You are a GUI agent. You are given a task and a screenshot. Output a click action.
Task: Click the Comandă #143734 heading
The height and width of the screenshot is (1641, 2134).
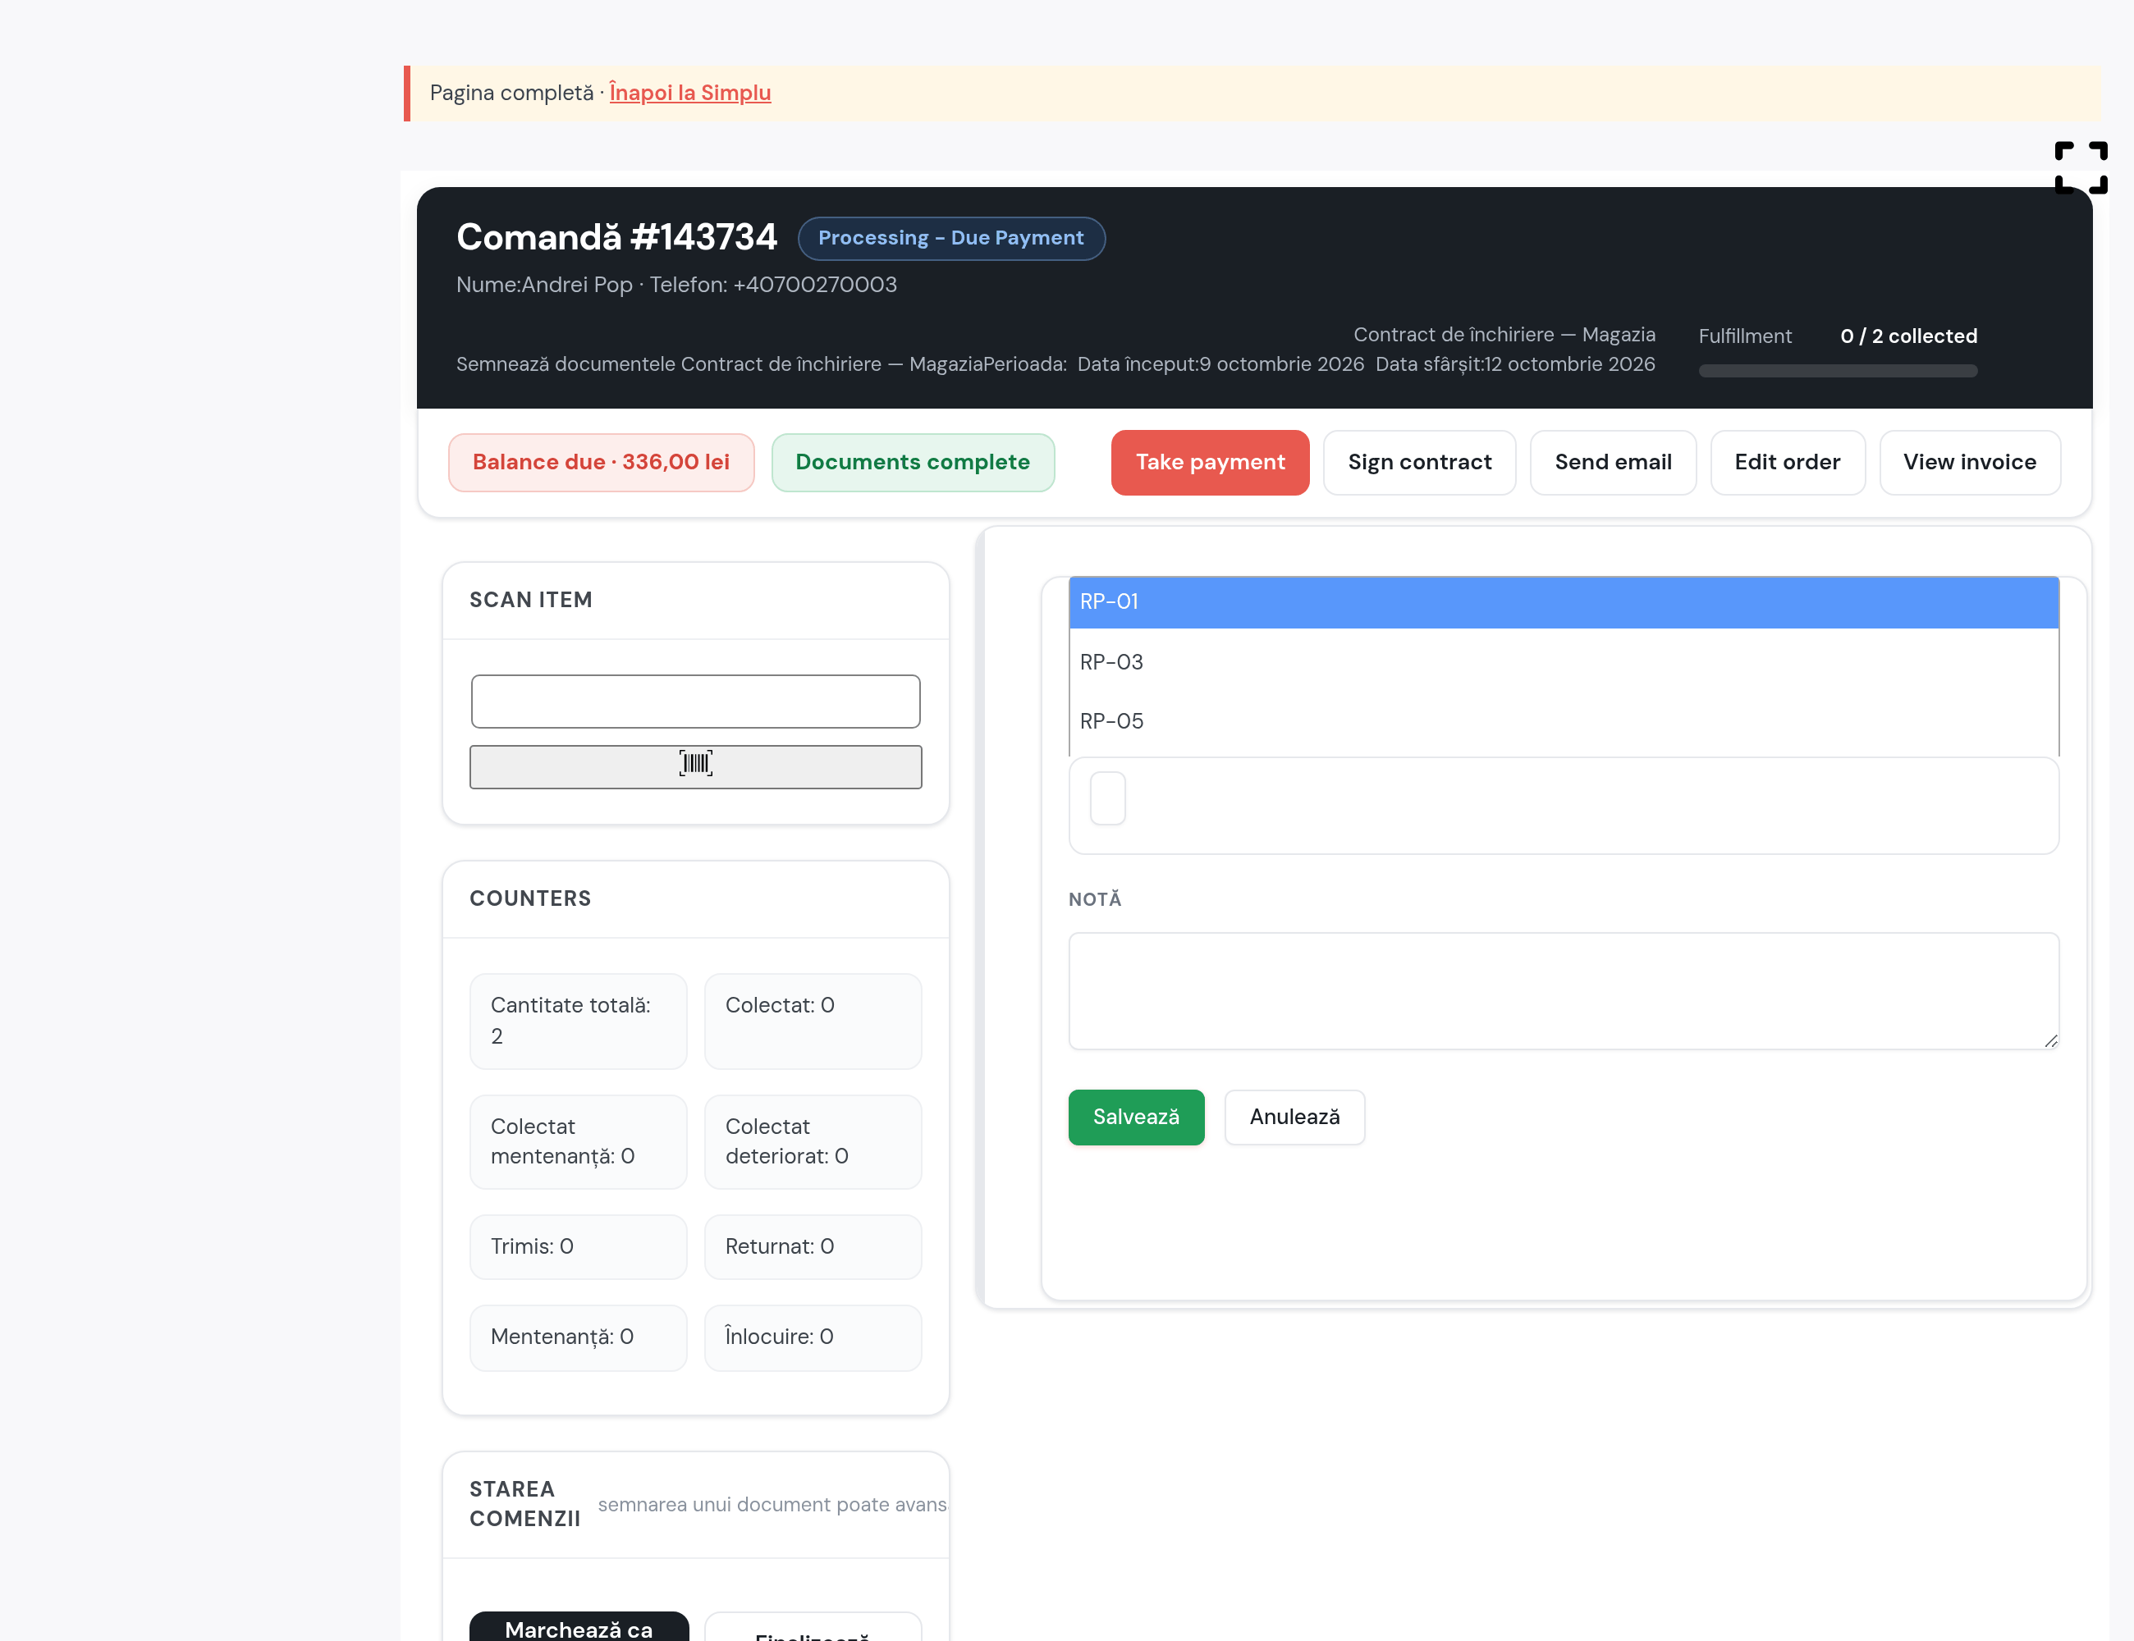[616, 237]
